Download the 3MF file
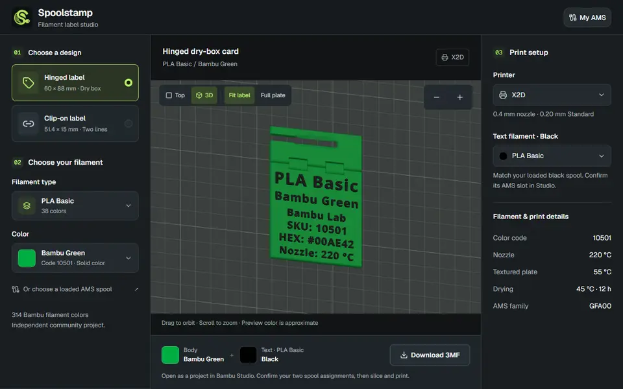 430,355
